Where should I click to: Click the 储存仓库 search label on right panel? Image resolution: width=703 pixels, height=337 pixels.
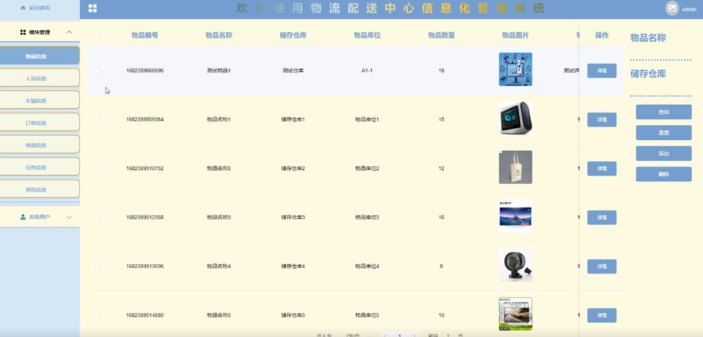648,74
